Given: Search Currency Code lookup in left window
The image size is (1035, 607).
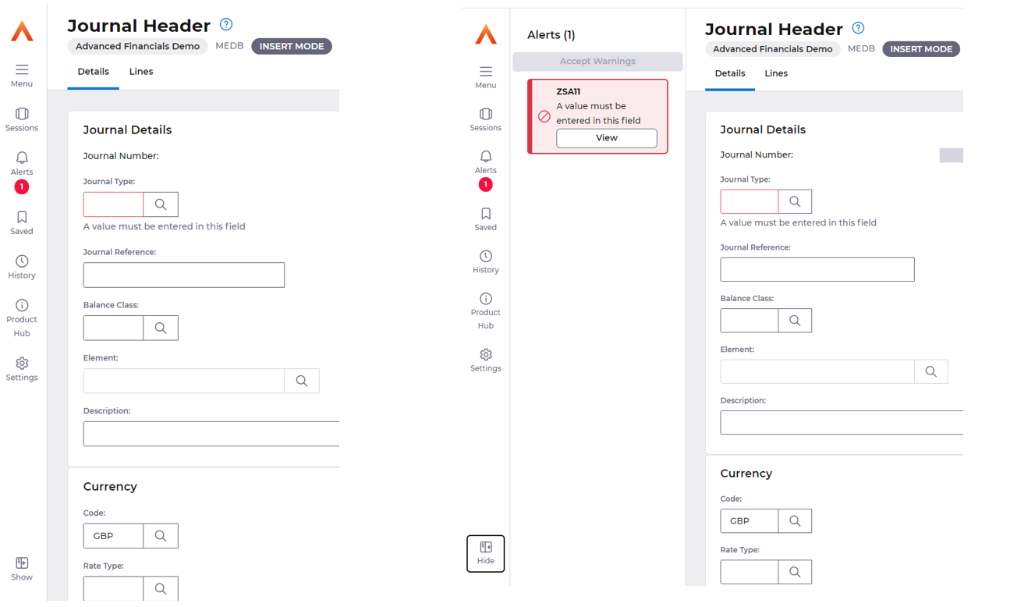Looking at the screenshot, I should [161, 536].
